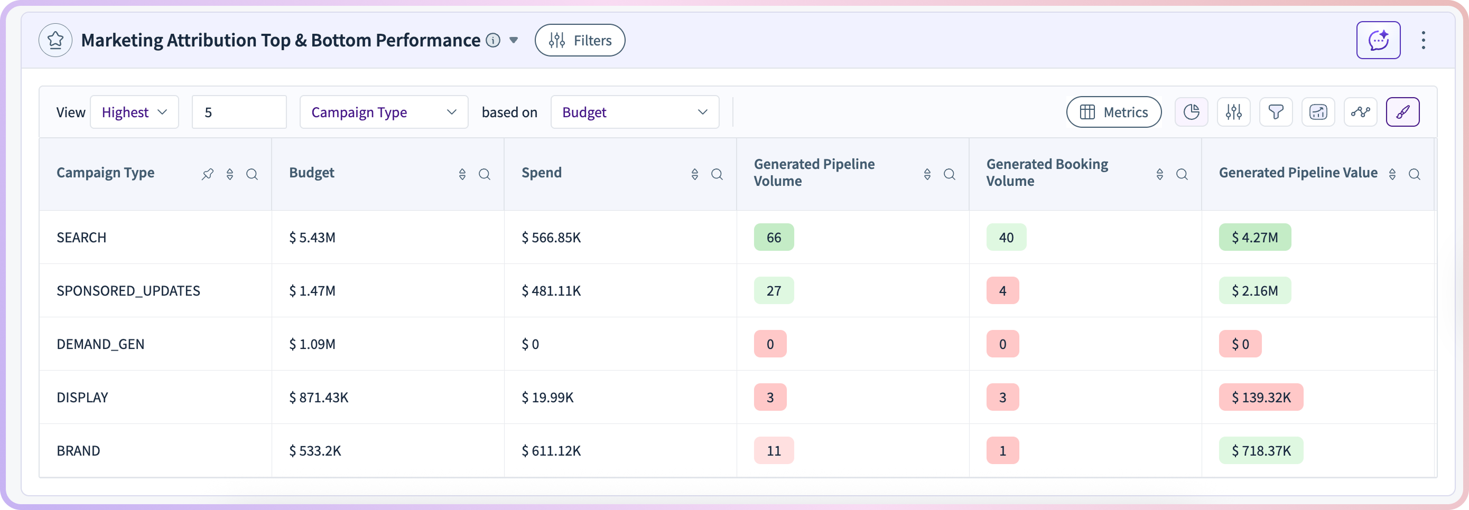Search within the Spend column

pyautogui.click(x=717, y=174)
